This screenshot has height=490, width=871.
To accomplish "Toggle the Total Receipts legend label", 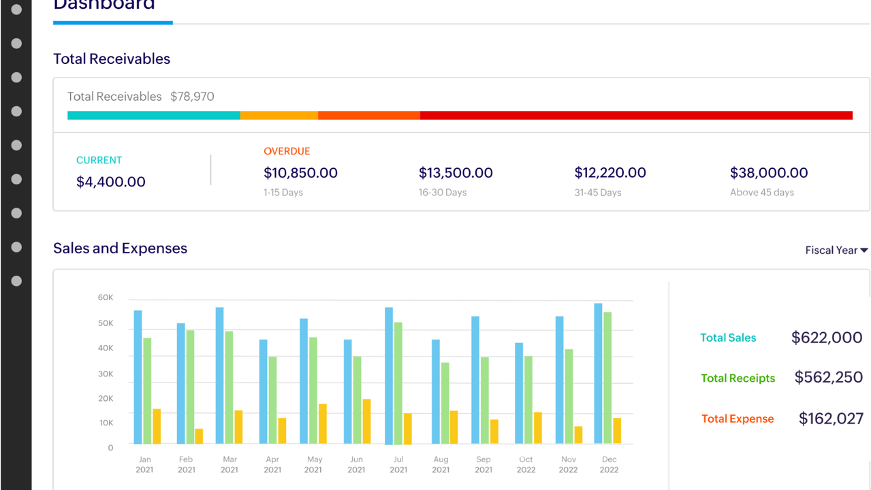I will [x=738, y=378].
